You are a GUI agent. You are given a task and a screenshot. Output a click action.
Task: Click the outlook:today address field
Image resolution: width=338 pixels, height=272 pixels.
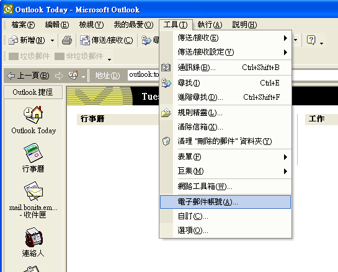[144, 75]
